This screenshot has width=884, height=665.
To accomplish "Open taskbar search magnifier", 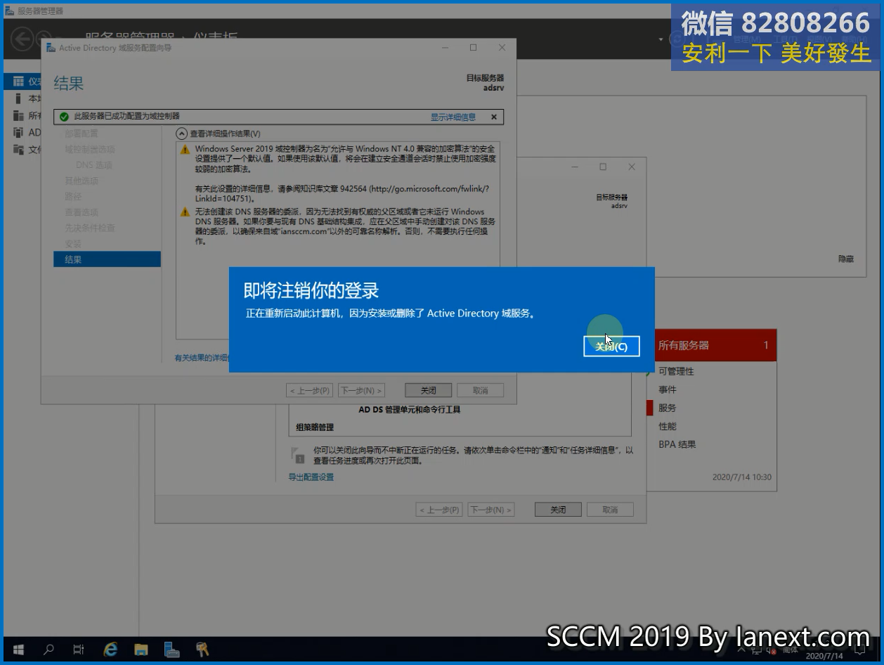I will [x=48, y=650].
